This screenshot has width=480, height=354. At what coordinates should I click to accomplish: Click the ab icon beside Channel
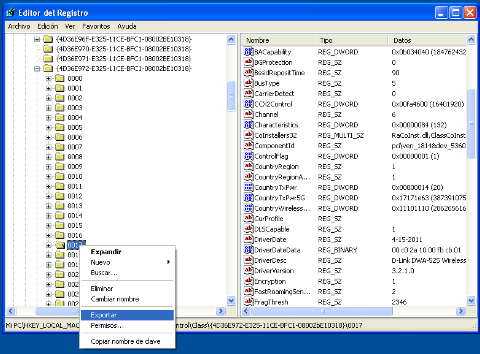coord(248,114)
